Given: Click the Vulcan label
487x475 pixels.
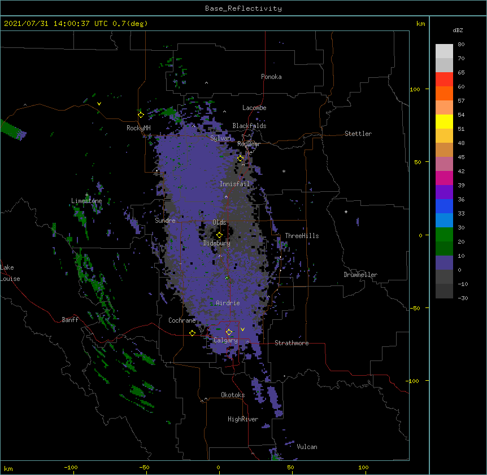Looking at the screenshot, I should coord(307,447).
